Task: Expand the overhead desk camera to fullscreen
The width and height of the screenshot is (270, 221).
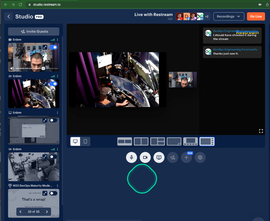Action: pyautogui.click(x=45, y=84)
